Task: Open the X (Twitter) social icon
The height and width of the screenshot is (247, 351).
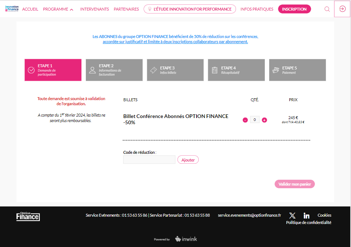Action: pos(292,216)
